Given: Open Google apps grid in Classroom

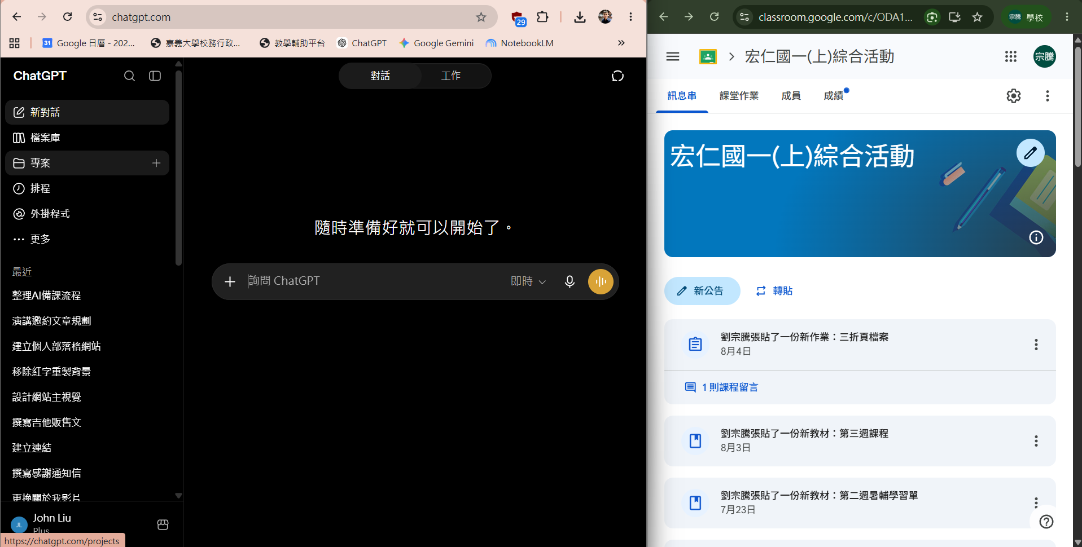Looking at the screenshot, I should (x=1011, y=56).
